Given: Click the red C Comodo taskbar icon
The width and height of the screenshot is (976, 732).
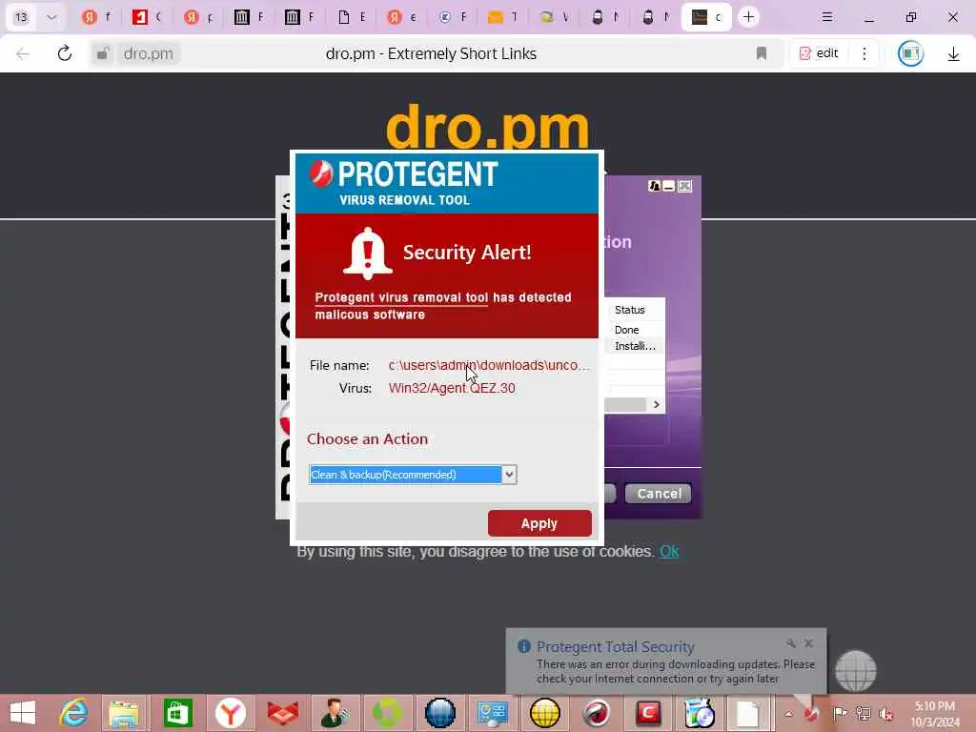Looking at the screenshot, I should click(648, 713).
